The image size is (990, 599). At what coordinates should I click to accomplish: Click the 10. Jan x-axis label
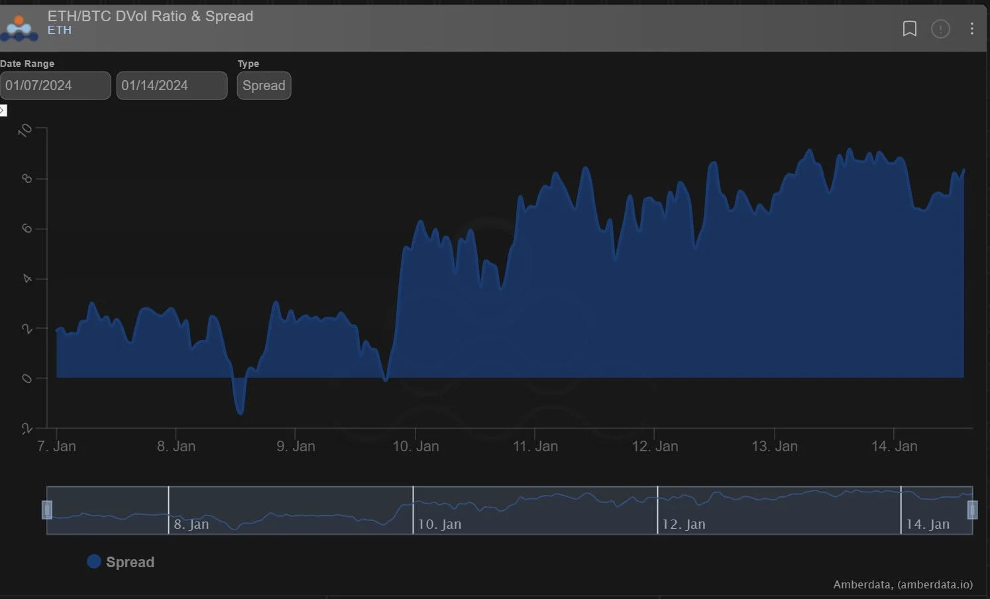point(415,446)
